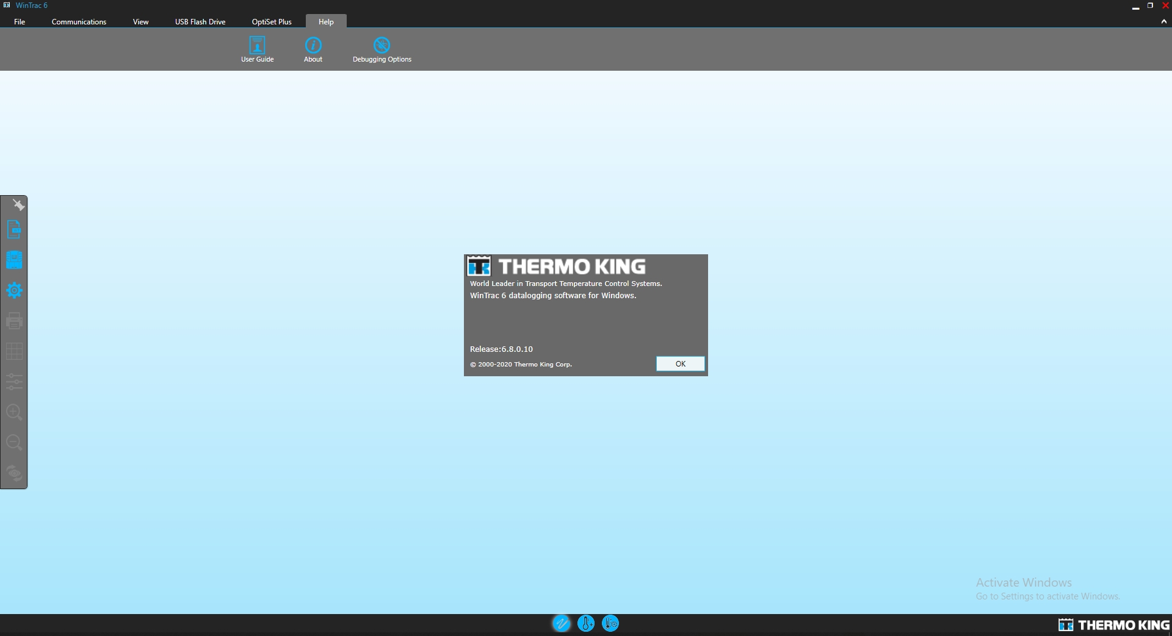Screen dimensions: 1172x636
Task: Select the highlighted device download icon
Action: (14, 260)
